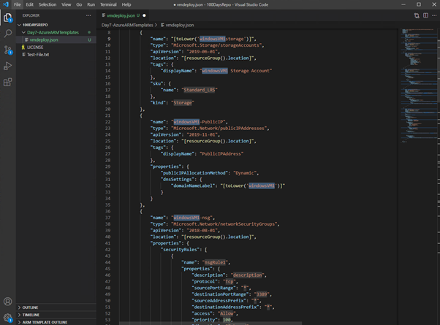Open the LICENSE file in Explorer
The image size is (440, 325).
(x=35, y=47)
